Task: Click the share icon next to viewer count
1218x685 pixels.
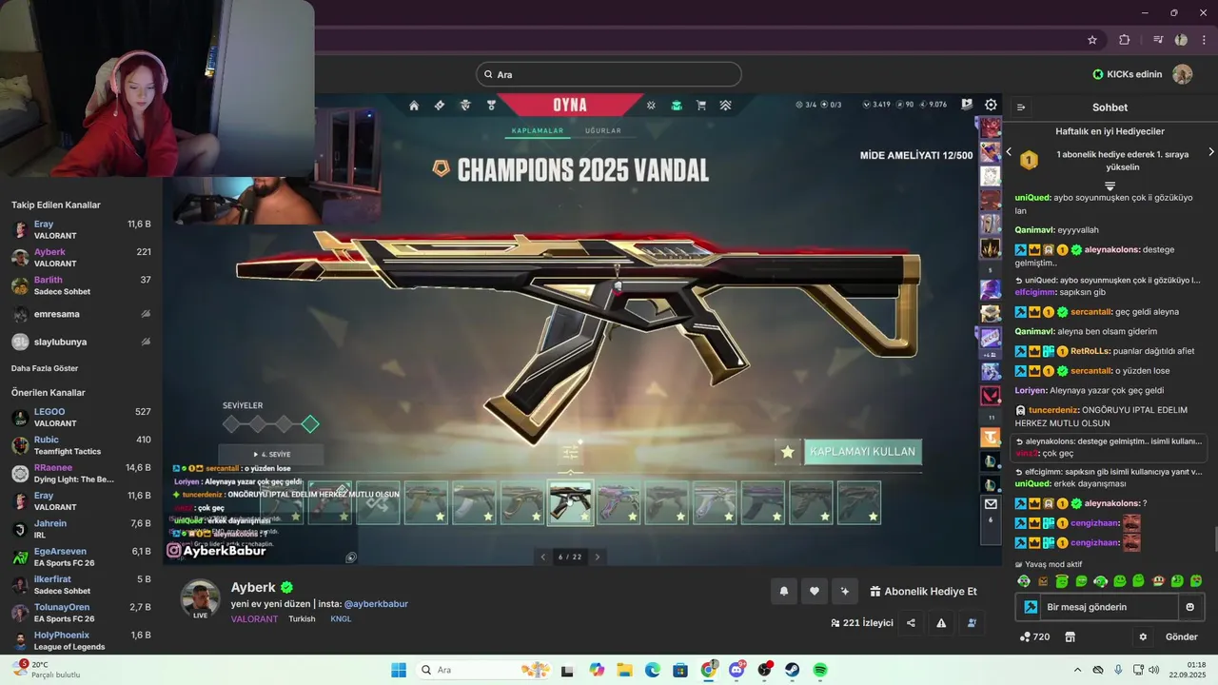Action: (911, 623)
